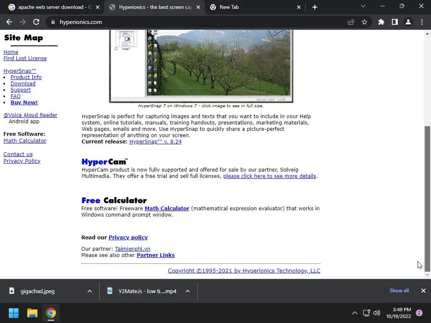This screenshot has height=323, width=431.
Task: Open File Explorer from the taskbar
Action: coord(32,313)
